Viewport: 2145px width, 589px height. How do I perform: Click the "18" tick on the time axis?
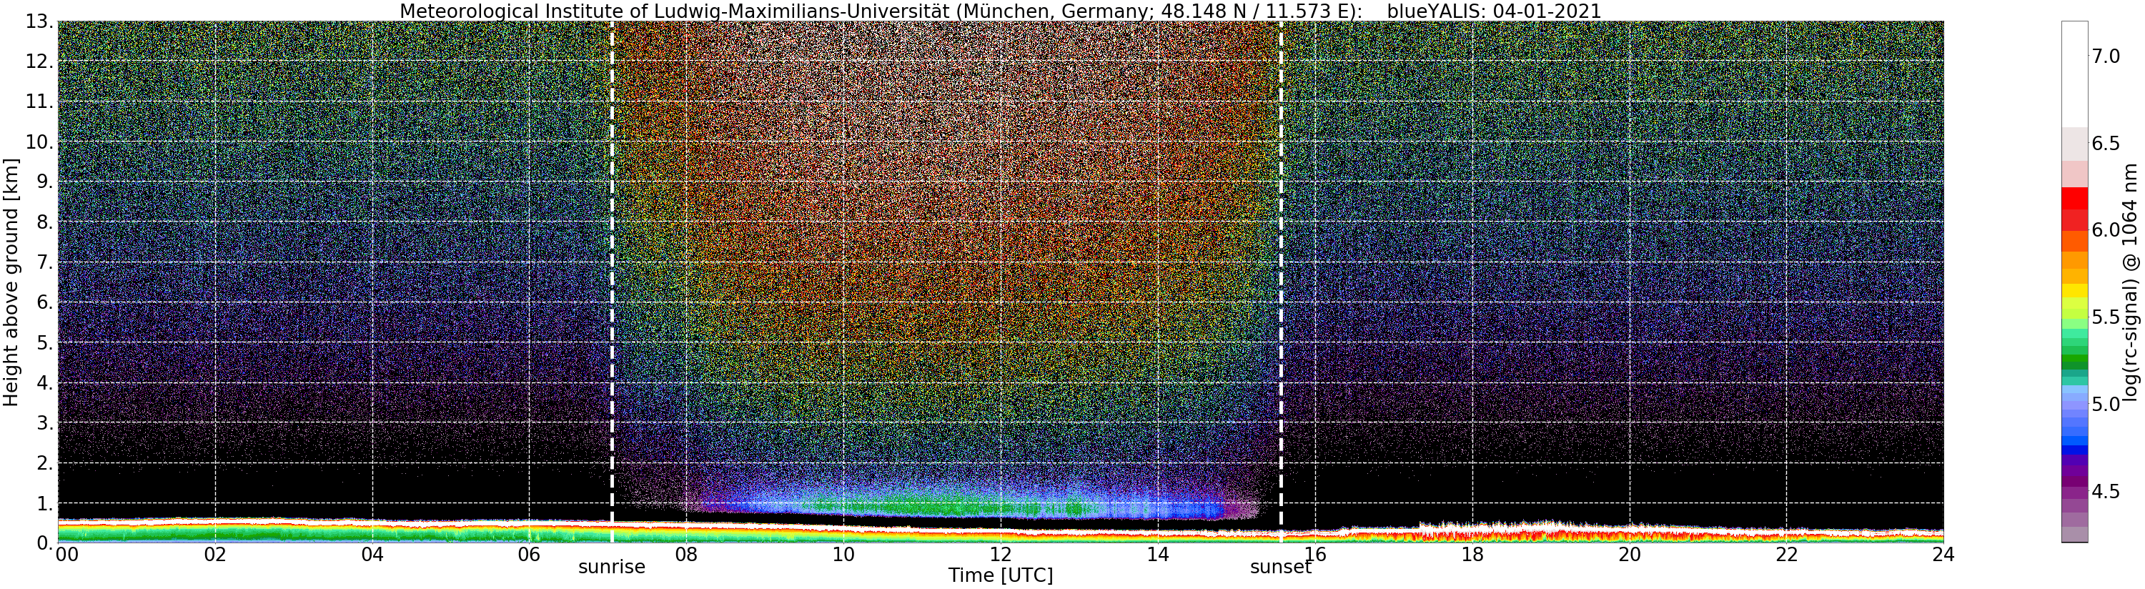[x=1472, y=554]
